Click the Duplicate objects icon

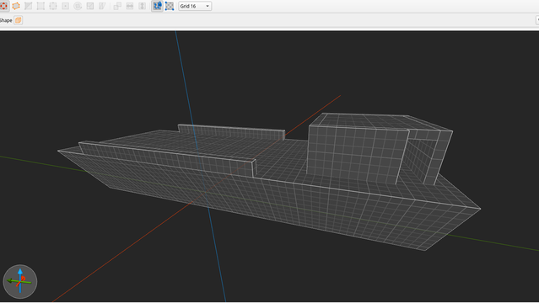tap(117, 6)
